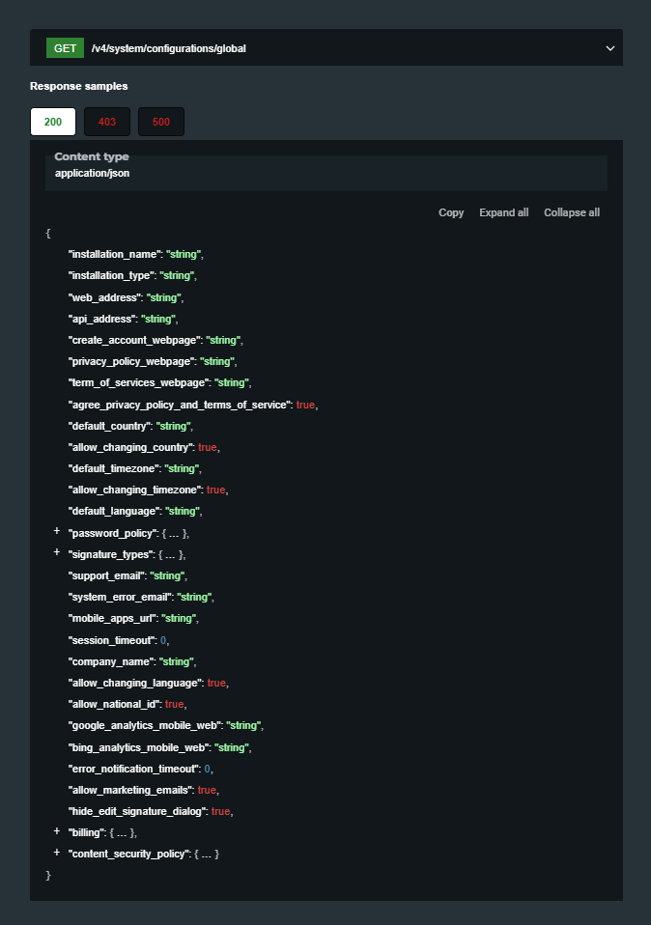The height and width of the screenshot is (925, 651).
Task: Click the GET method badge
Action: 65,47
